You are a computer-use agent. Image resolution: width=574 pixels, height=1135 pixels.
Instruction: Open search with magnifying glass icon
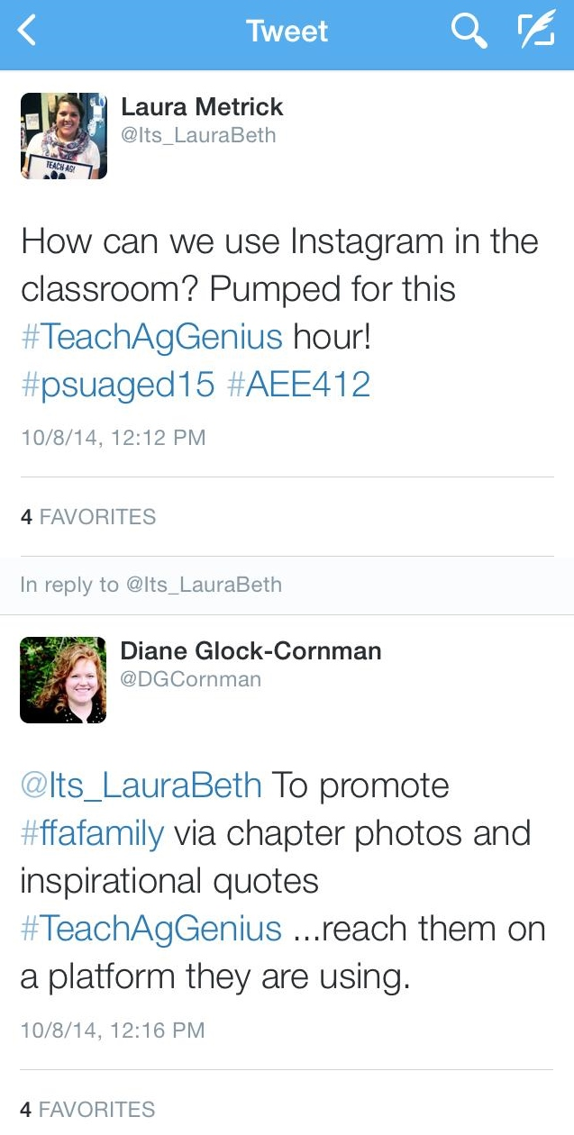point(469,32)
